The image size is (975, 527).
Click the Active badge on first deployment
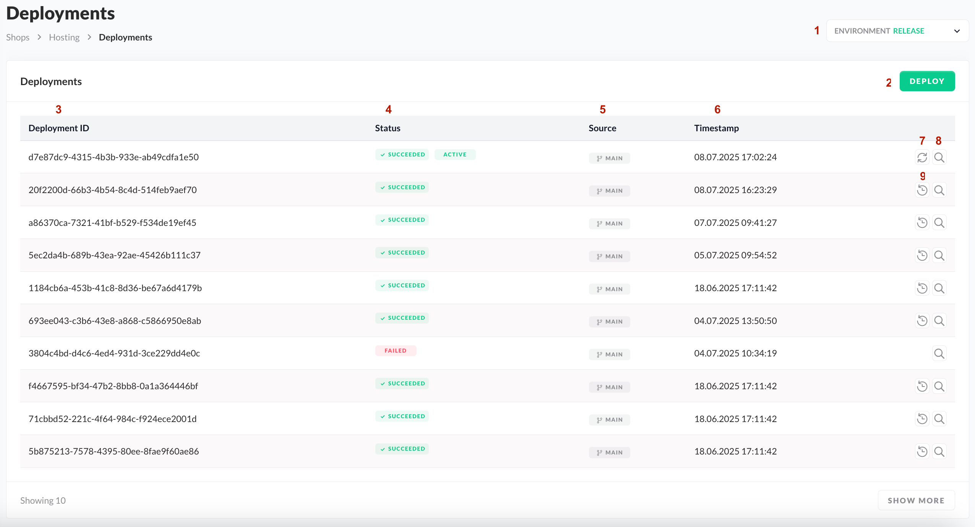[x=455, y=155]
